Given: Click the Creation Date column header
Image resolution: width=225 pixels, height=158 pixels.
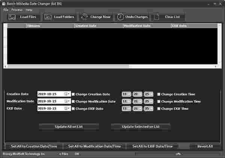Looking at the screenshot, I should (99, 26).
